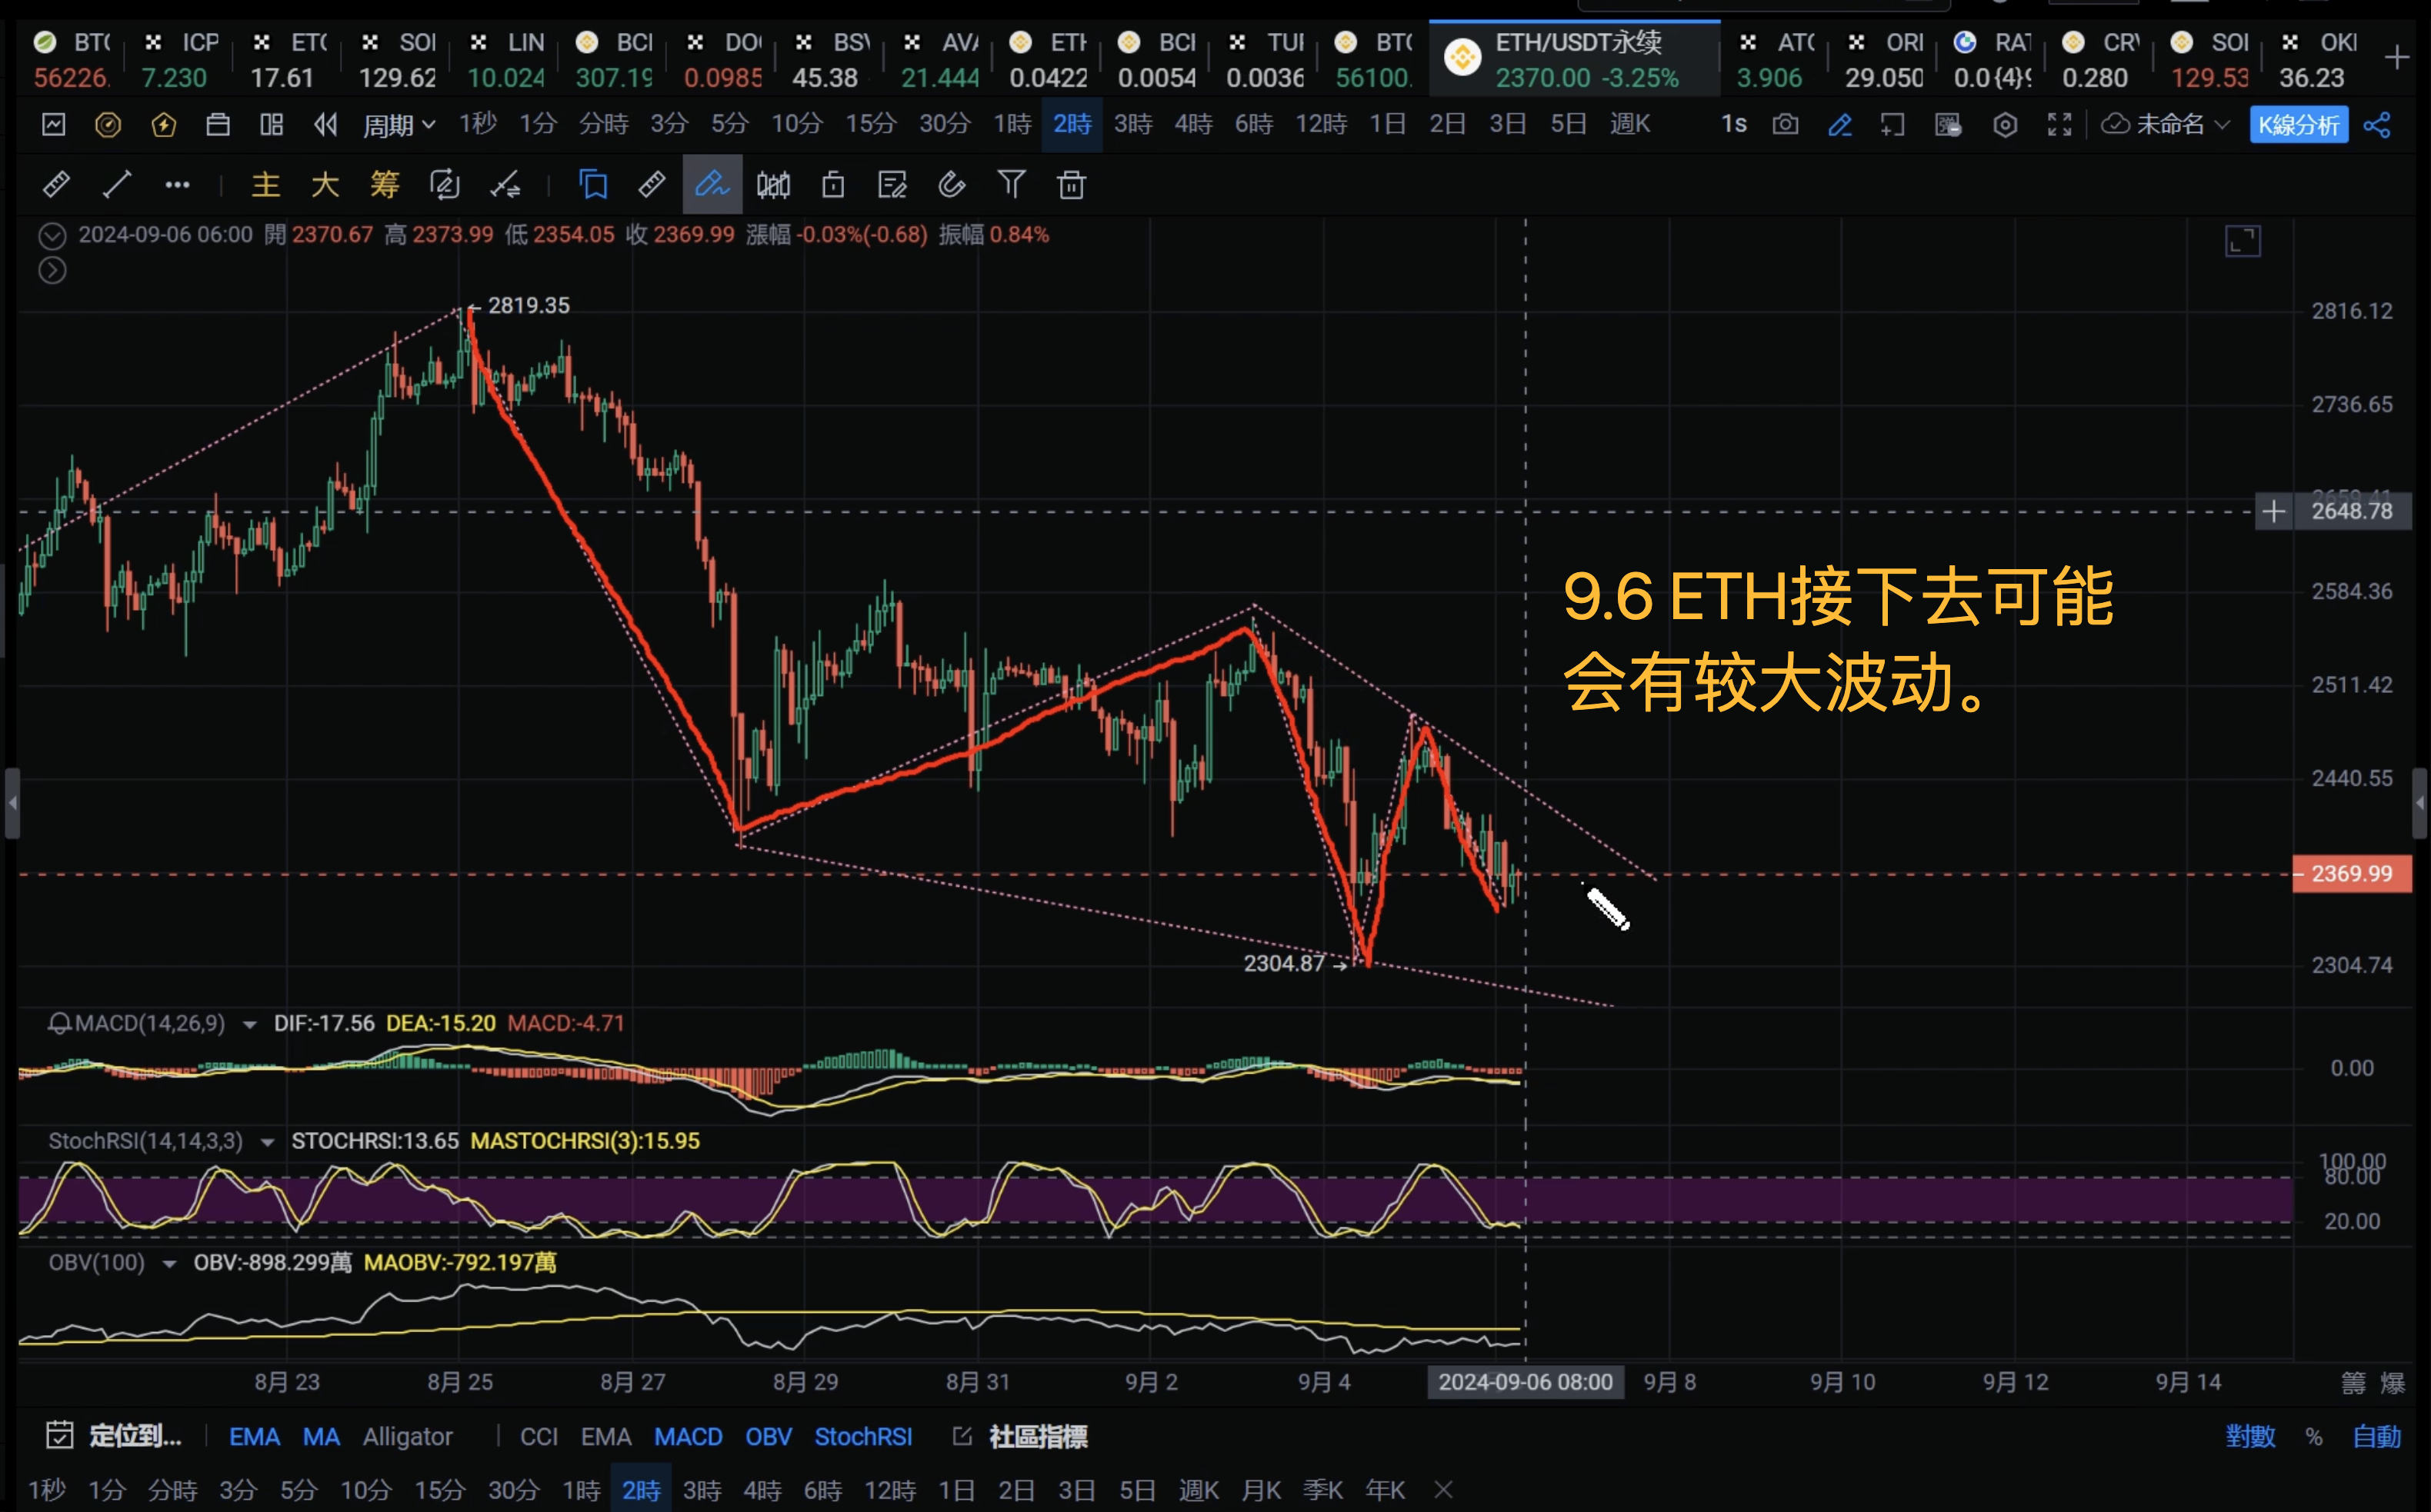Switch price scale to % percent mode
Viewport: 2431px width, 1512px height.
coord(2314,1436)
